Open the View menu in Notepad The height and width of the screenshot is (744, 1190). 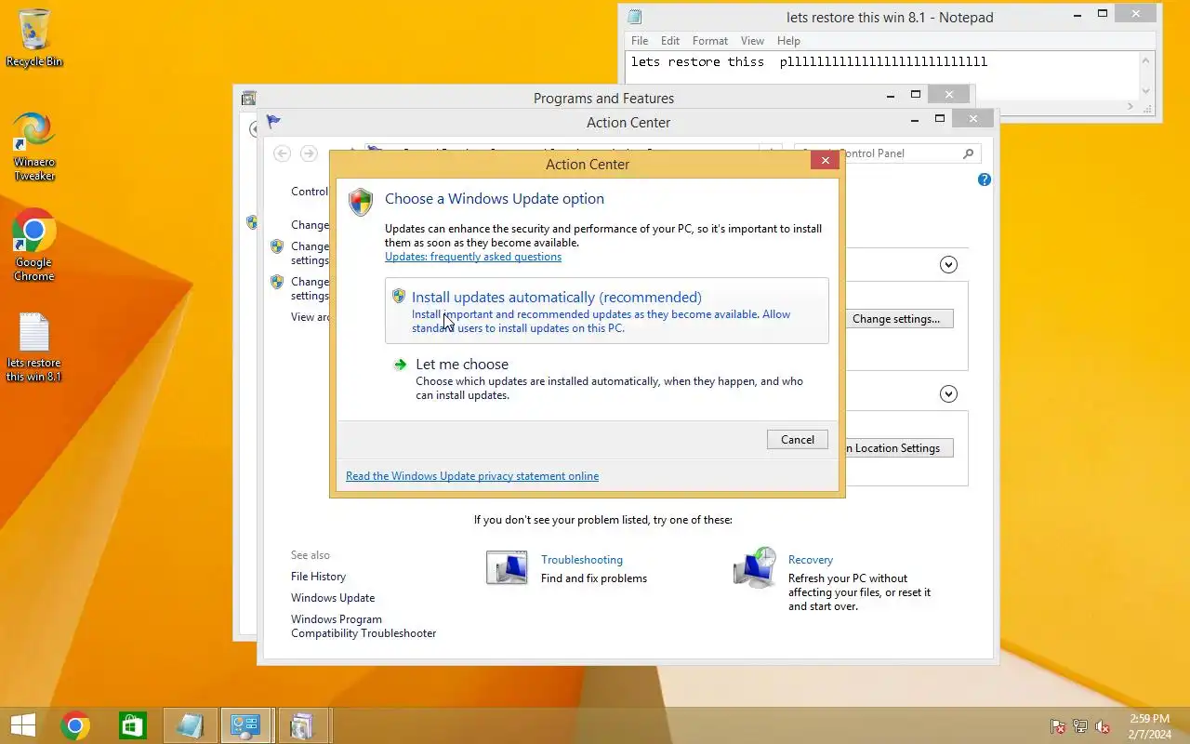tap(752, 41)
